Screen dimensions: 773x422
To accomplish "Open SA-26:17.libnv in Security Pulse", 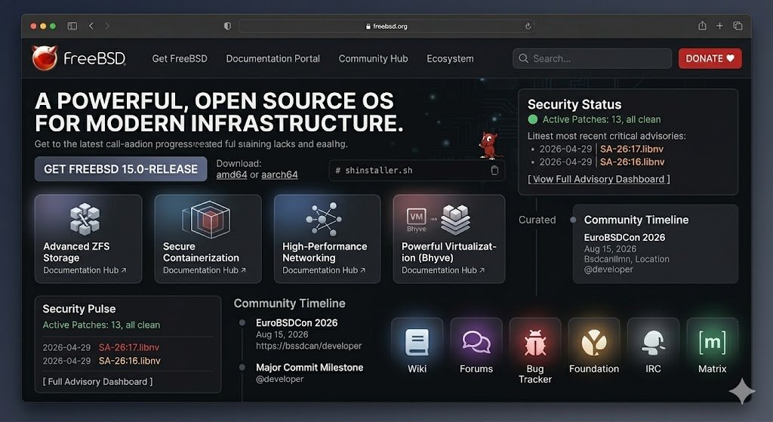I will pyautogui.click(x=128, y=347).
